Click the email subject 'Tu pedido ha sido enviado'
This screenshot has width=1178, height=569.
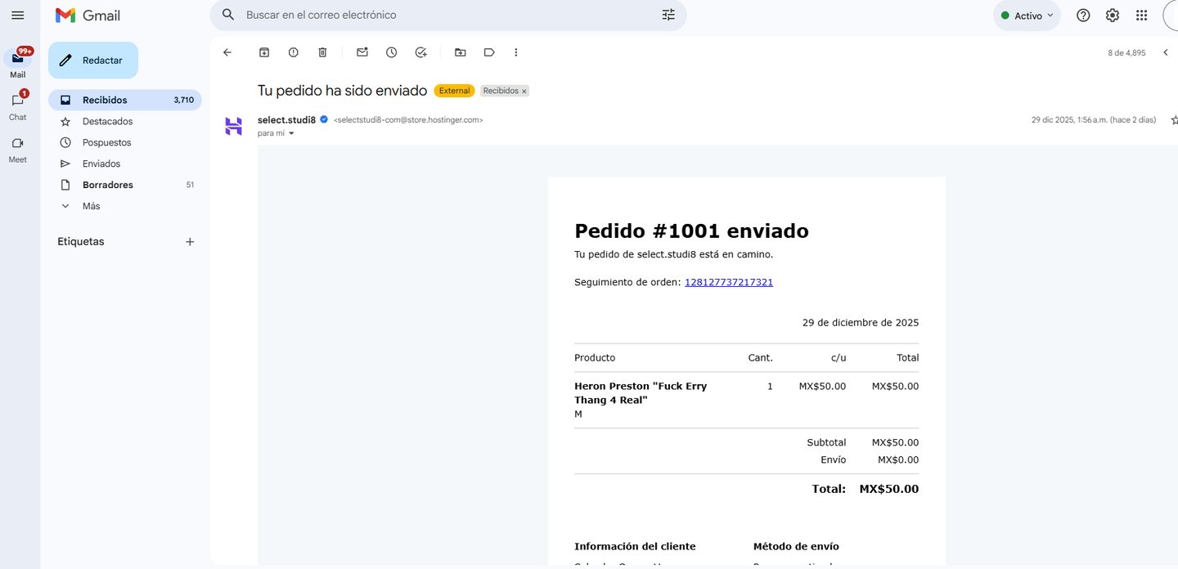click(342, 91)
